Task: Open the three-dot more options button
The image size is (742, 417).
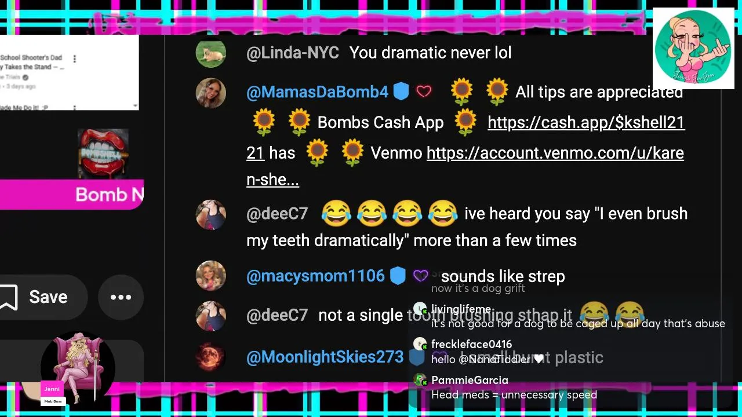Action: pyautogui.click(x=121, y=297)
